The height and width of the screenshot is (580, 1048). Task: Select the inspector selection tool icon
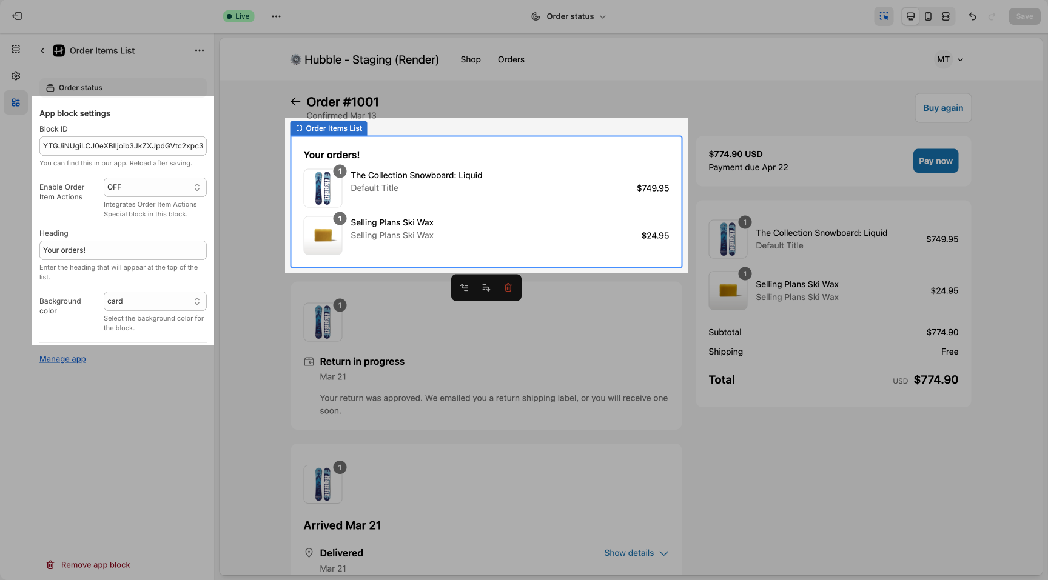click(884, 16)
